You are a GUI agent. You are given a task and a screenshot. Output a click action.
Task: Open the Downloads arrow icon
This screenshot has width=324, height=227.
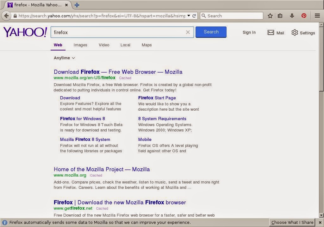(x=292, y=16)
